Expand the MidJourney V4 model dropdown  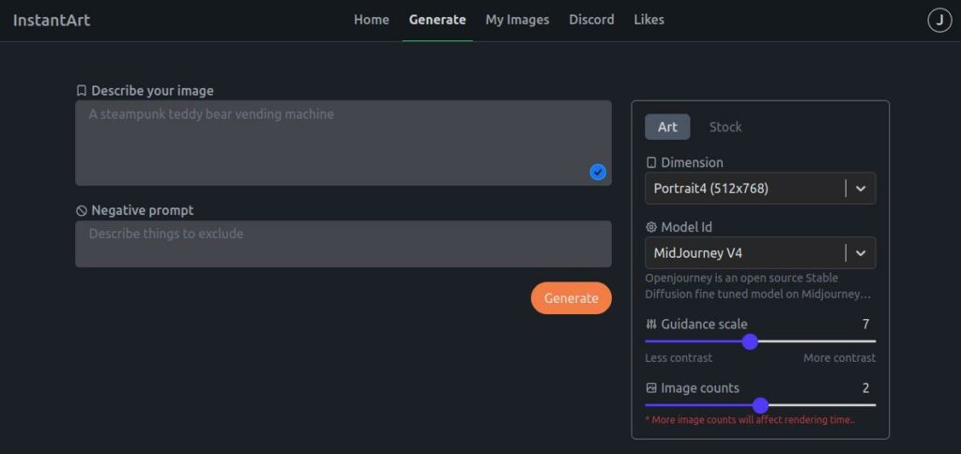(x=760, y=252)
